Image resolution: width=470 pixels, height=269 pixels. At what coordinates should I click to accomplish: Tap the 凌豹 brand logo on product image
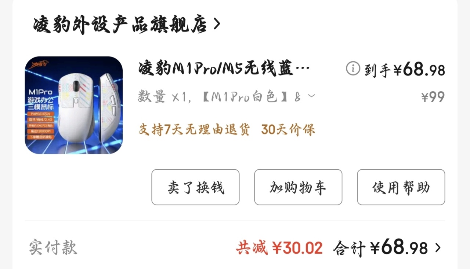click(x=39, y=65)
